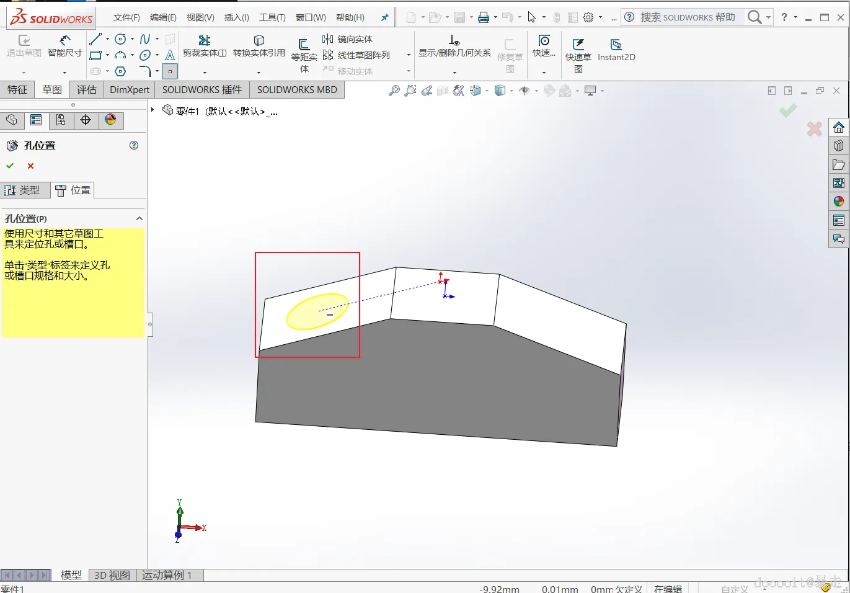Viewport: 850px width, 593px height.
Task: Open the Design Library task pane icon
Action: click(839, 146)
